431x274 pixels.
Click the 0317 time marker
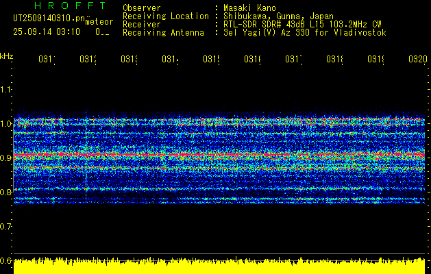pyautogui.click(x=293, y=60)
